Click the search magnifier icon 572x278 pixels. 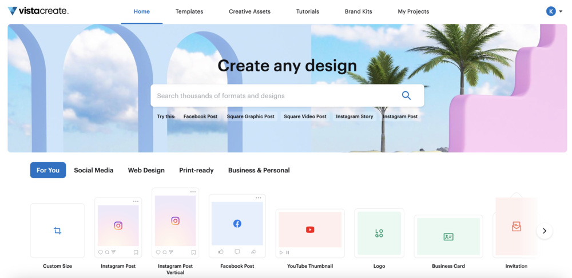[x=406, y=96]
